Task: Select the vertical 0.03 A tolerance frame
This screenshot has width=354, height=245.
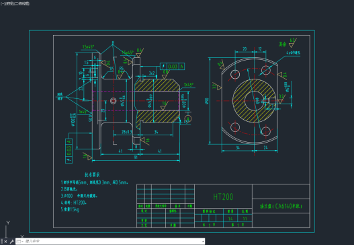Action: [69, 151]
